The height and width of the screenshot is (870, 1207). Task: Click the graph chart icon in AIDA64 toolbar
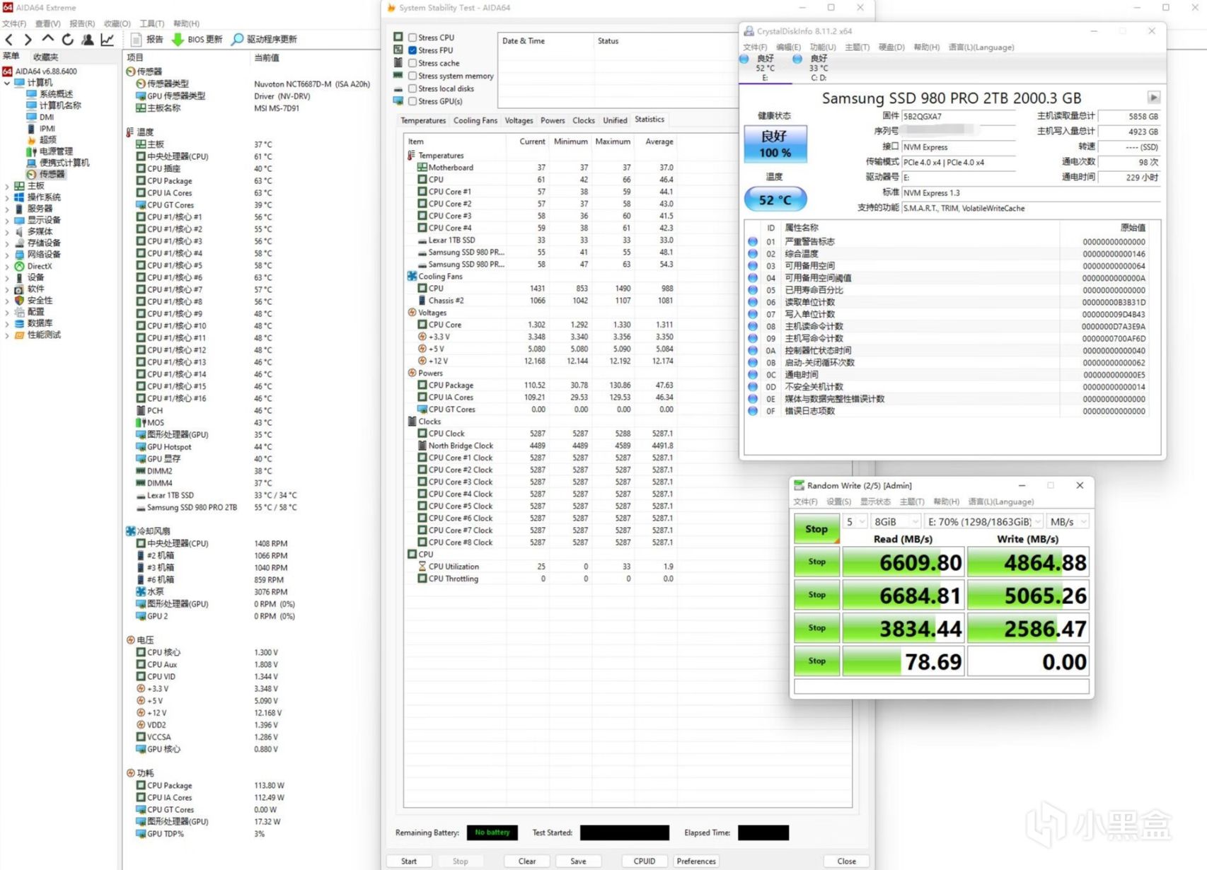point(108,40)
